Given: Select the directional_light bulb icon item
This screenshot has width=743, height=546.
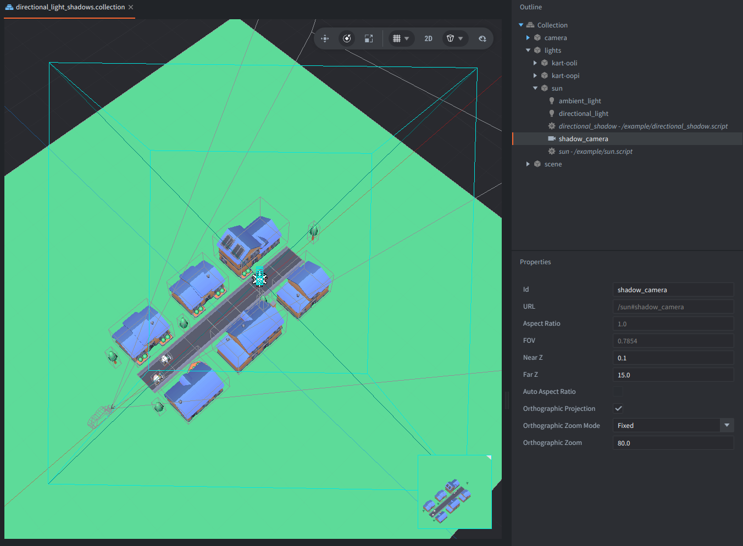Looking at the screenshot, I should coord(552,114).
